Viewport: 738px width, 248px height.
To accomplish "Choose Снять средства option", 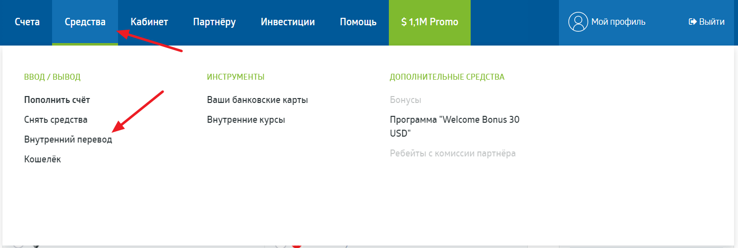I will pos(56,120).
